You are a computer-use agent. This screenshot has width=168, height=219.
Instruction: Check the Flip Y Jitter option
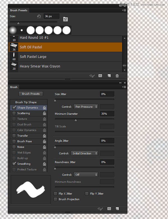tap(87, 194)
